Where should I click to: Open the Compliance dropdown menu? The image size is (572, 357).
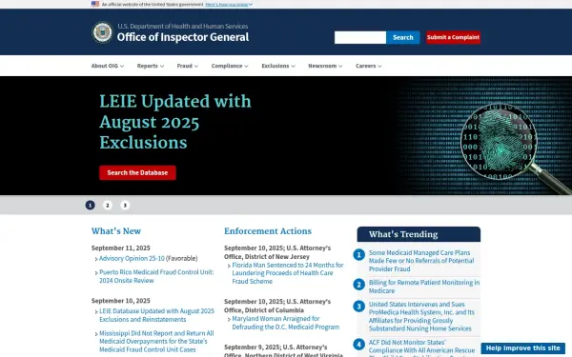[230, 66]
